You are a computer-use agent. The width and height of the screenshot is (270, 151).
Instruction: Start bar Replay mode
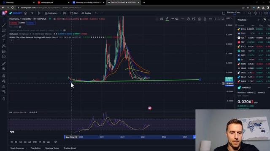pyautogui.click(x=86, y=13)
